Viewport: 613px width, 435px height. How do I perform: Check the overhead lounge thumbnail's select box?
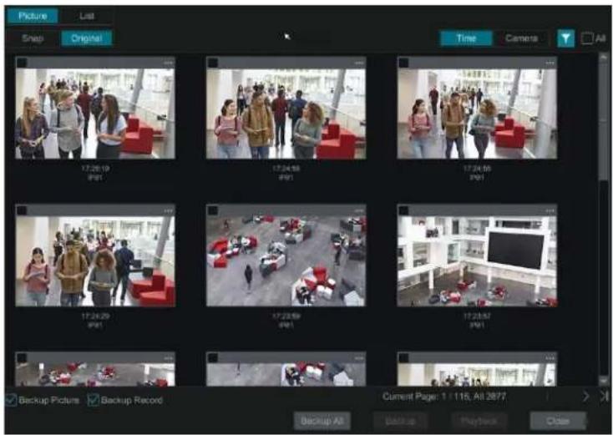coord(213,210)
